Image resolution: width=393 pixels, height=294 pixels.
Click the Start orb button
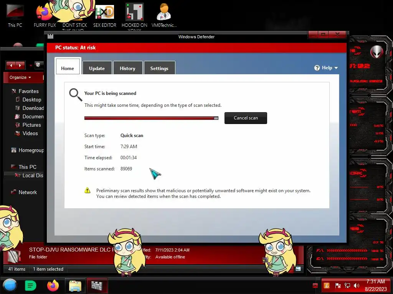pyautogui.click(x=10, y=285)
